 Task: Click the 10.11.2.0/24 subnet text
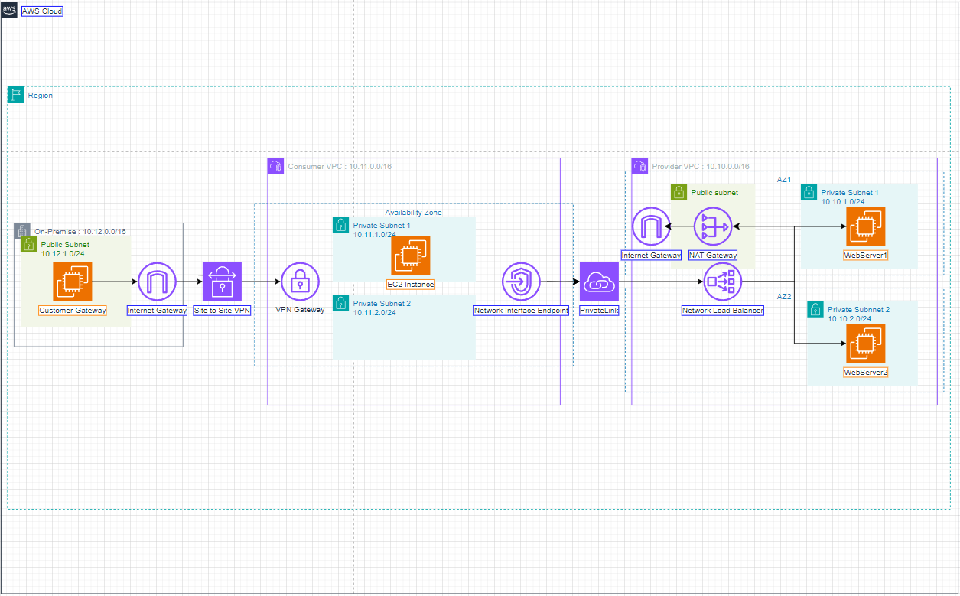375,312
